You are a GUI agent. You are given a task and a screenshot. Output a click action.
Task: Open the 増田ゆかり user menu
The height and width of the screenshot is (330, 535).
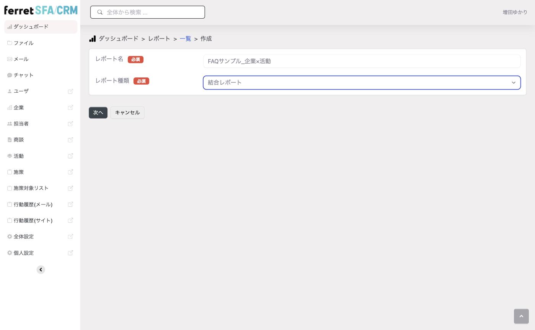pyautogui.click(x=515, y=12)
